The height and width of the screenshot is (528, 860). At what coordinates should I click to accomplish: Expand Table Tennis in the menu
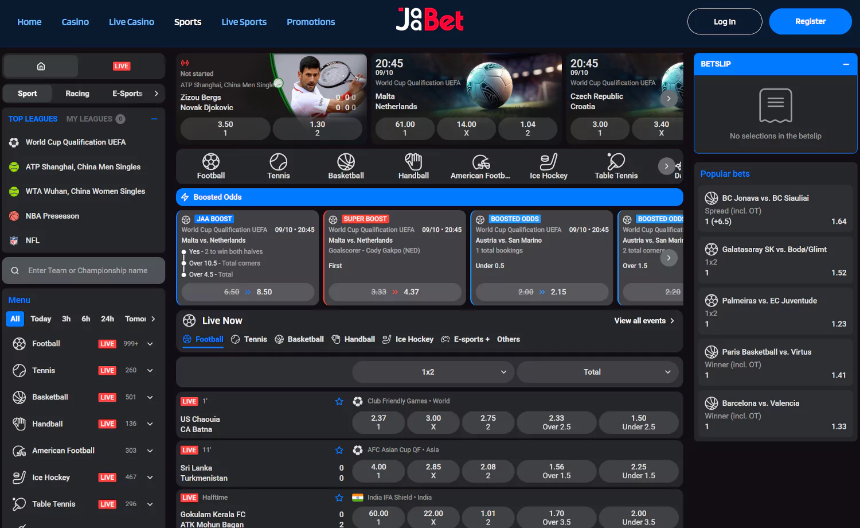[150, 504]
